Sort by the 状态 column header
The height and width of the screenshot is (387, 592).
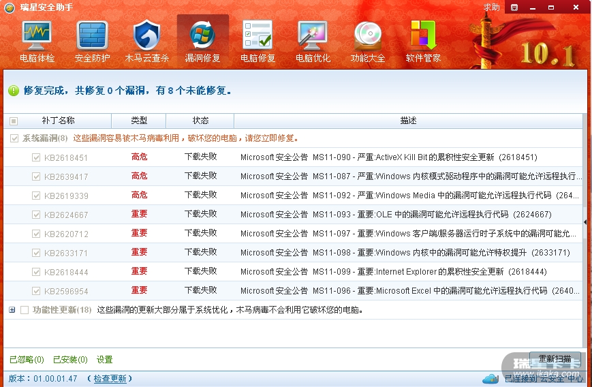[200, 121]
